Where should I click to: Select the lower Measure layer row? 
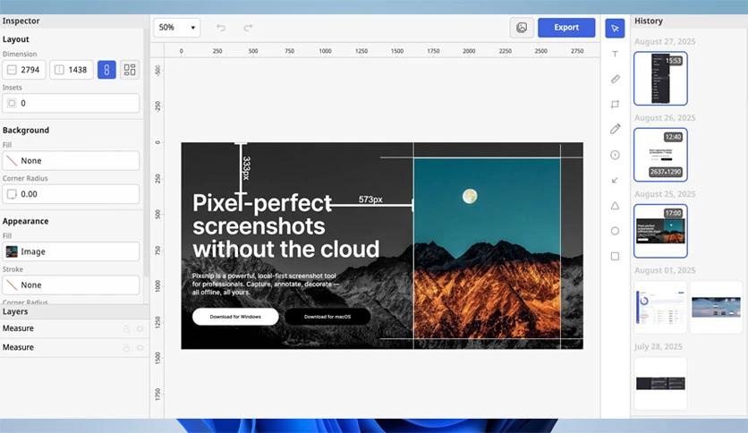coord(74,348)
